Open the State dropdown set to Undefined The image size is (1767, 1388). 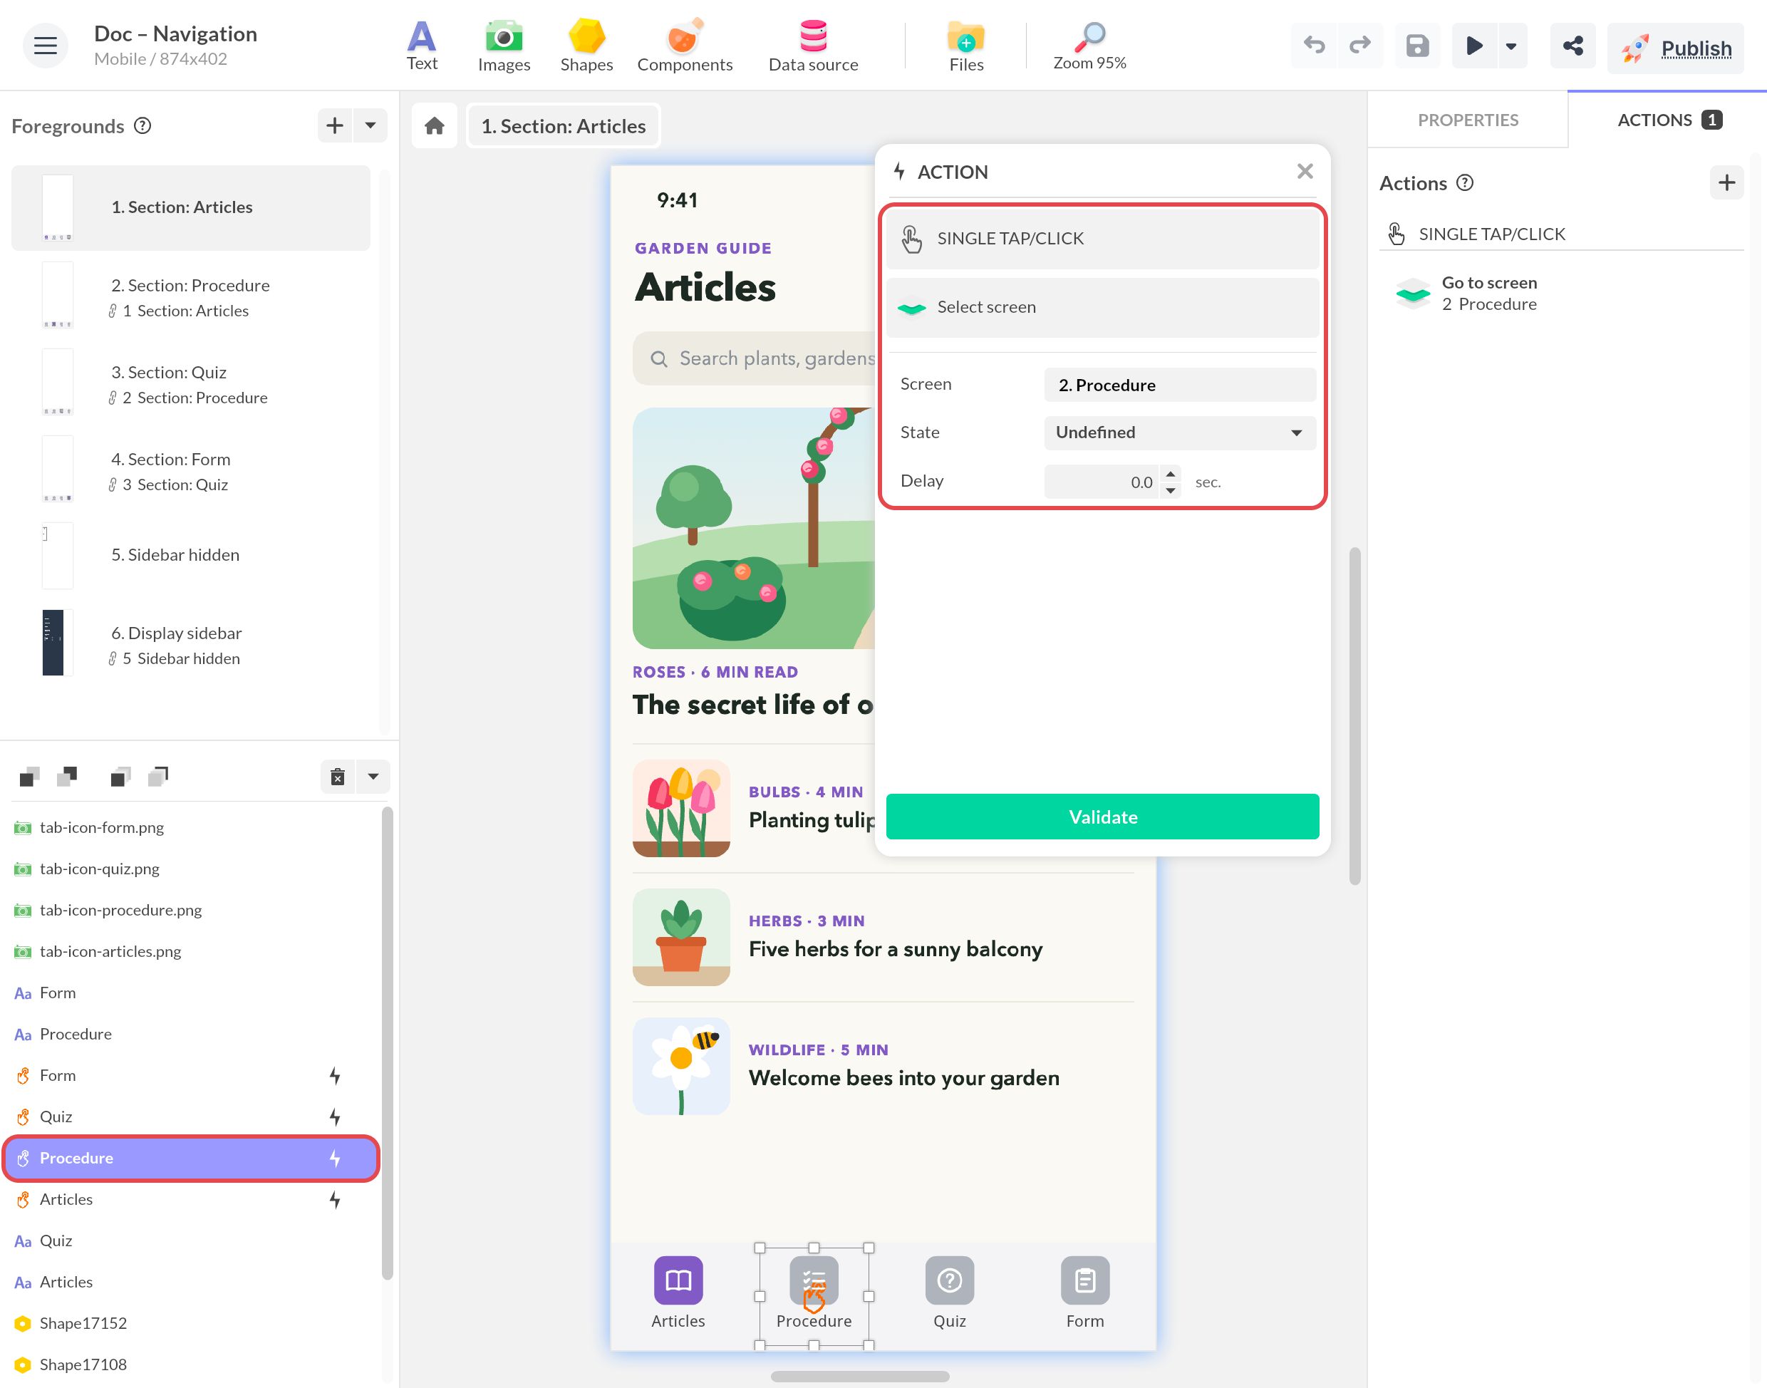point(1180,433)
